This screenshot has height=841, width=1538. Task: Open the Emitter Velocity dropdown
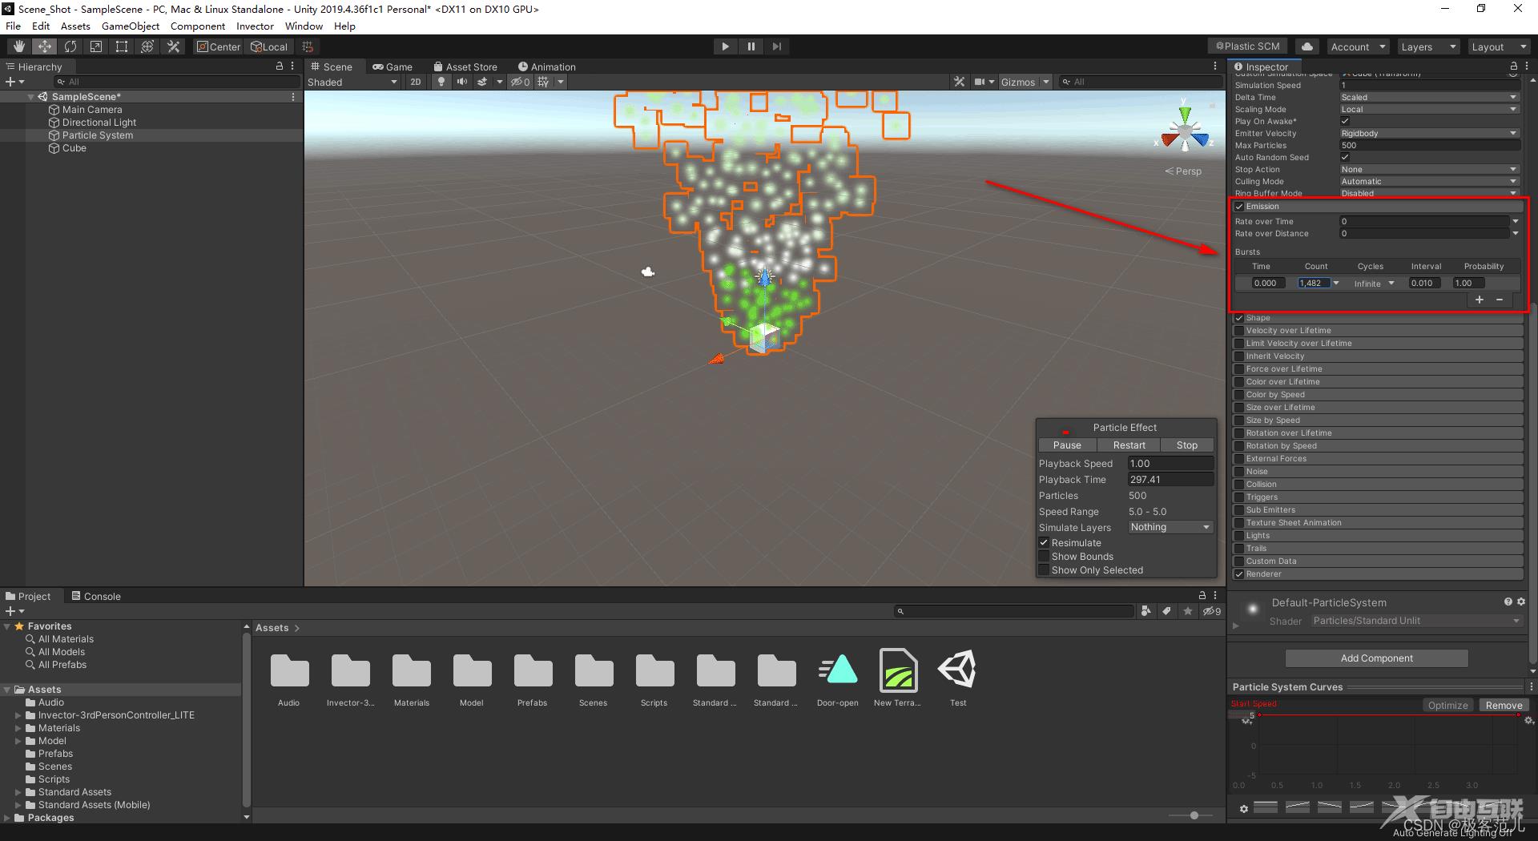(x=1429, y=133)
